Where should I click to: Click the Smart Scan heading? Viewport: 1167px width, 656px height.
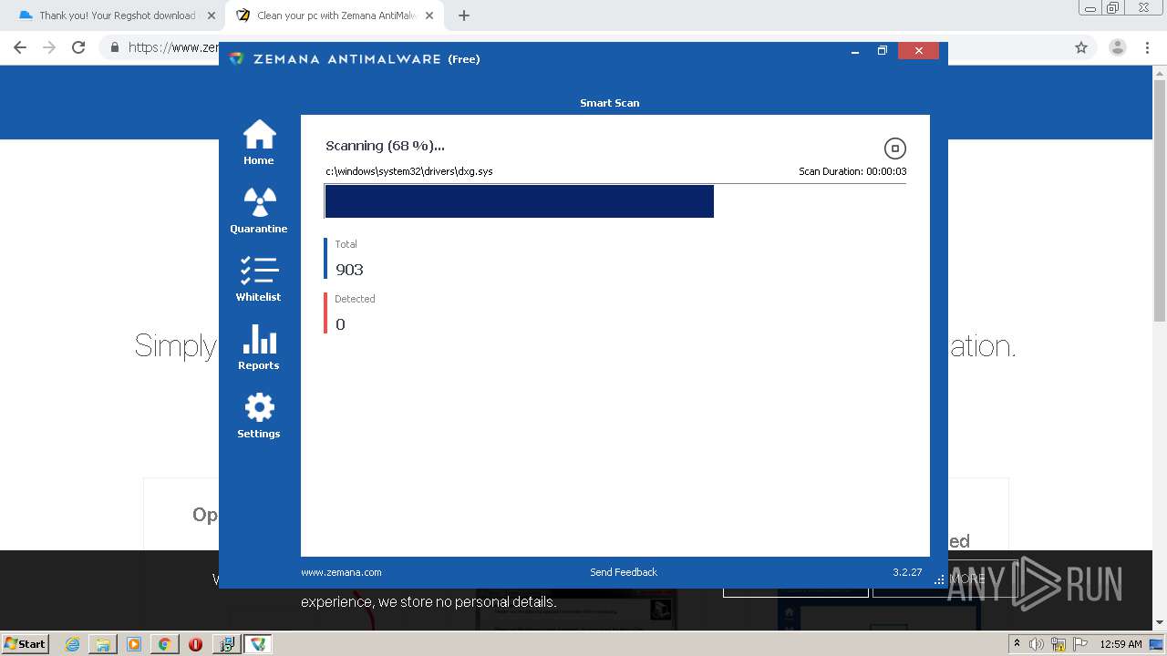tap(610, 103)
